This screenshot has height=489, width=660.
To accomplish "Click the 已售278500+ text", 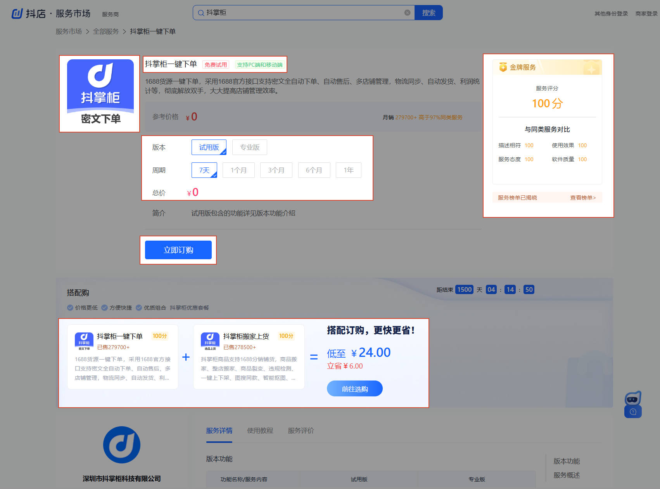I will point(240,347).
